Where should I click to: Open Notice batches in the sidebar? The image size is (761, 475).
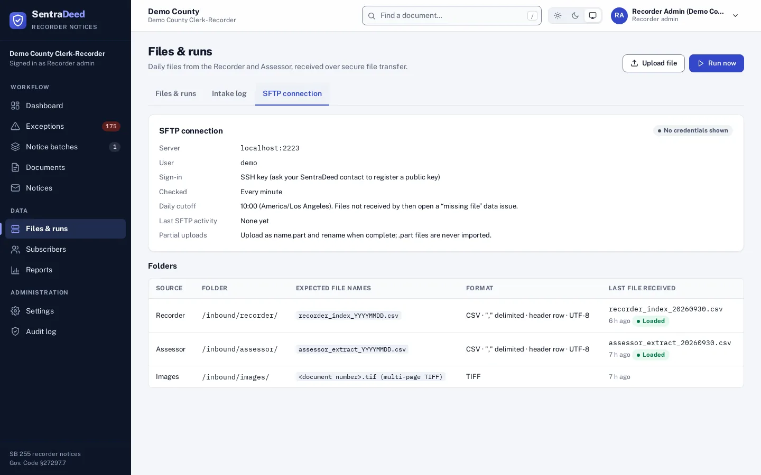[x=66, y=147]
